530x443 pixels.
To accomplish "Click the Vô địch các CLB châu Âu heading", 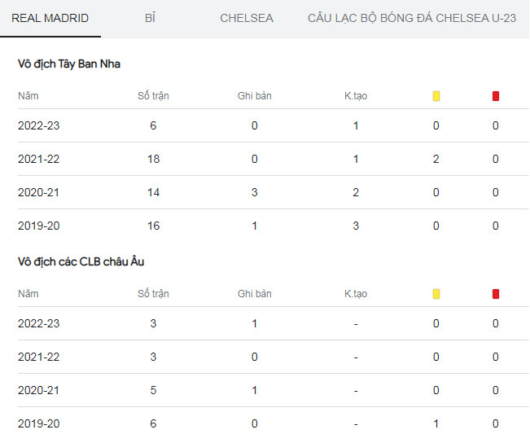I will 81,261.
